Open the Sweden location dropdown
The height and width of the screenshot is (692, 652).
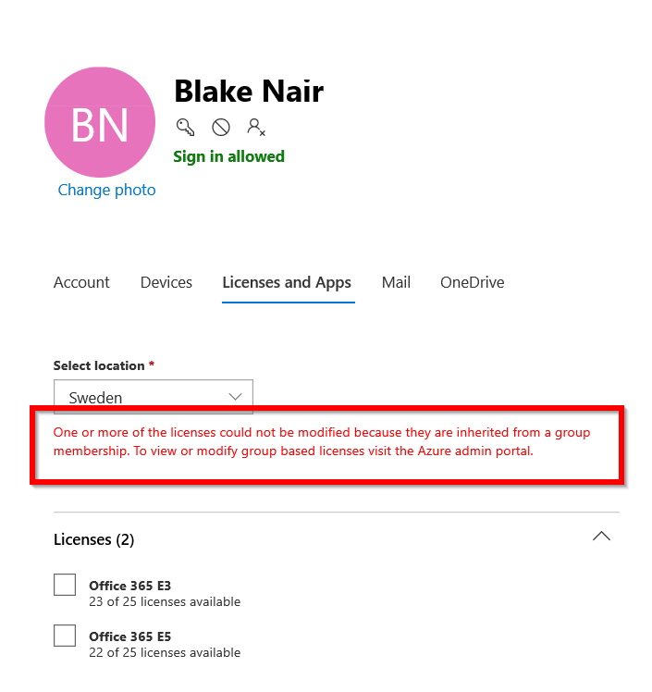tap(139, 397)
